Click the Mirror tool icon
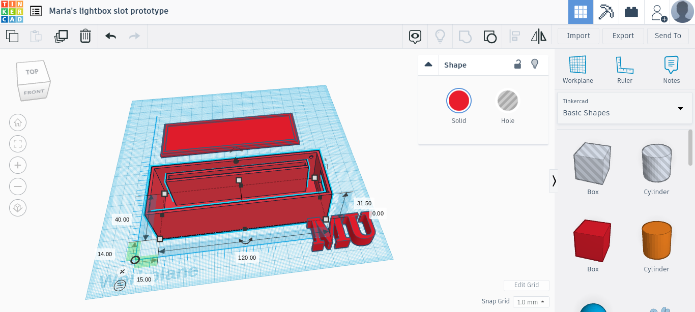This screenshot has width=695, height=312. tap(538, 36)
